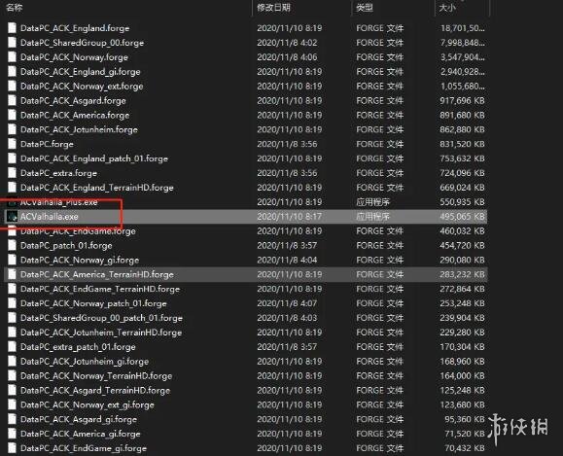Select file name DataPC_SharedGroup_00.forge
563x456 pixels.
click(82, 43)
